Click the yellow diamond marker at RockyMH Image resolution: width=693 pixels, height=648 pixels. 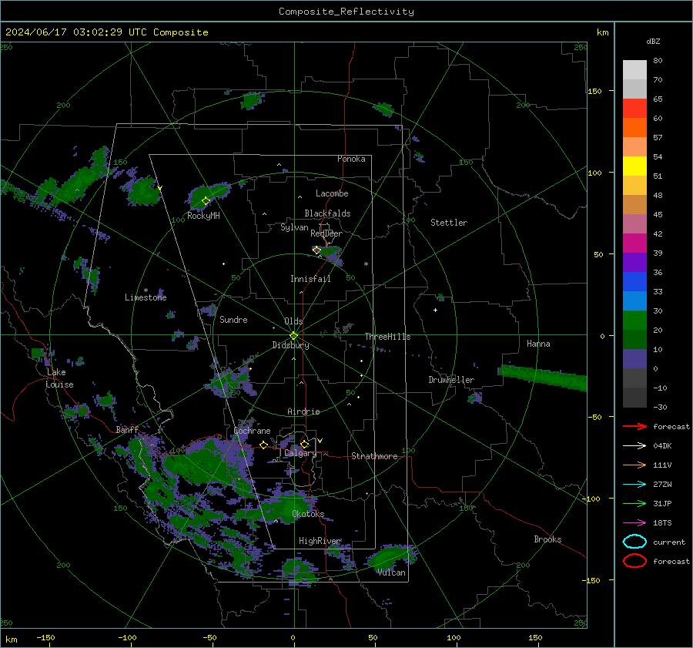206,201
